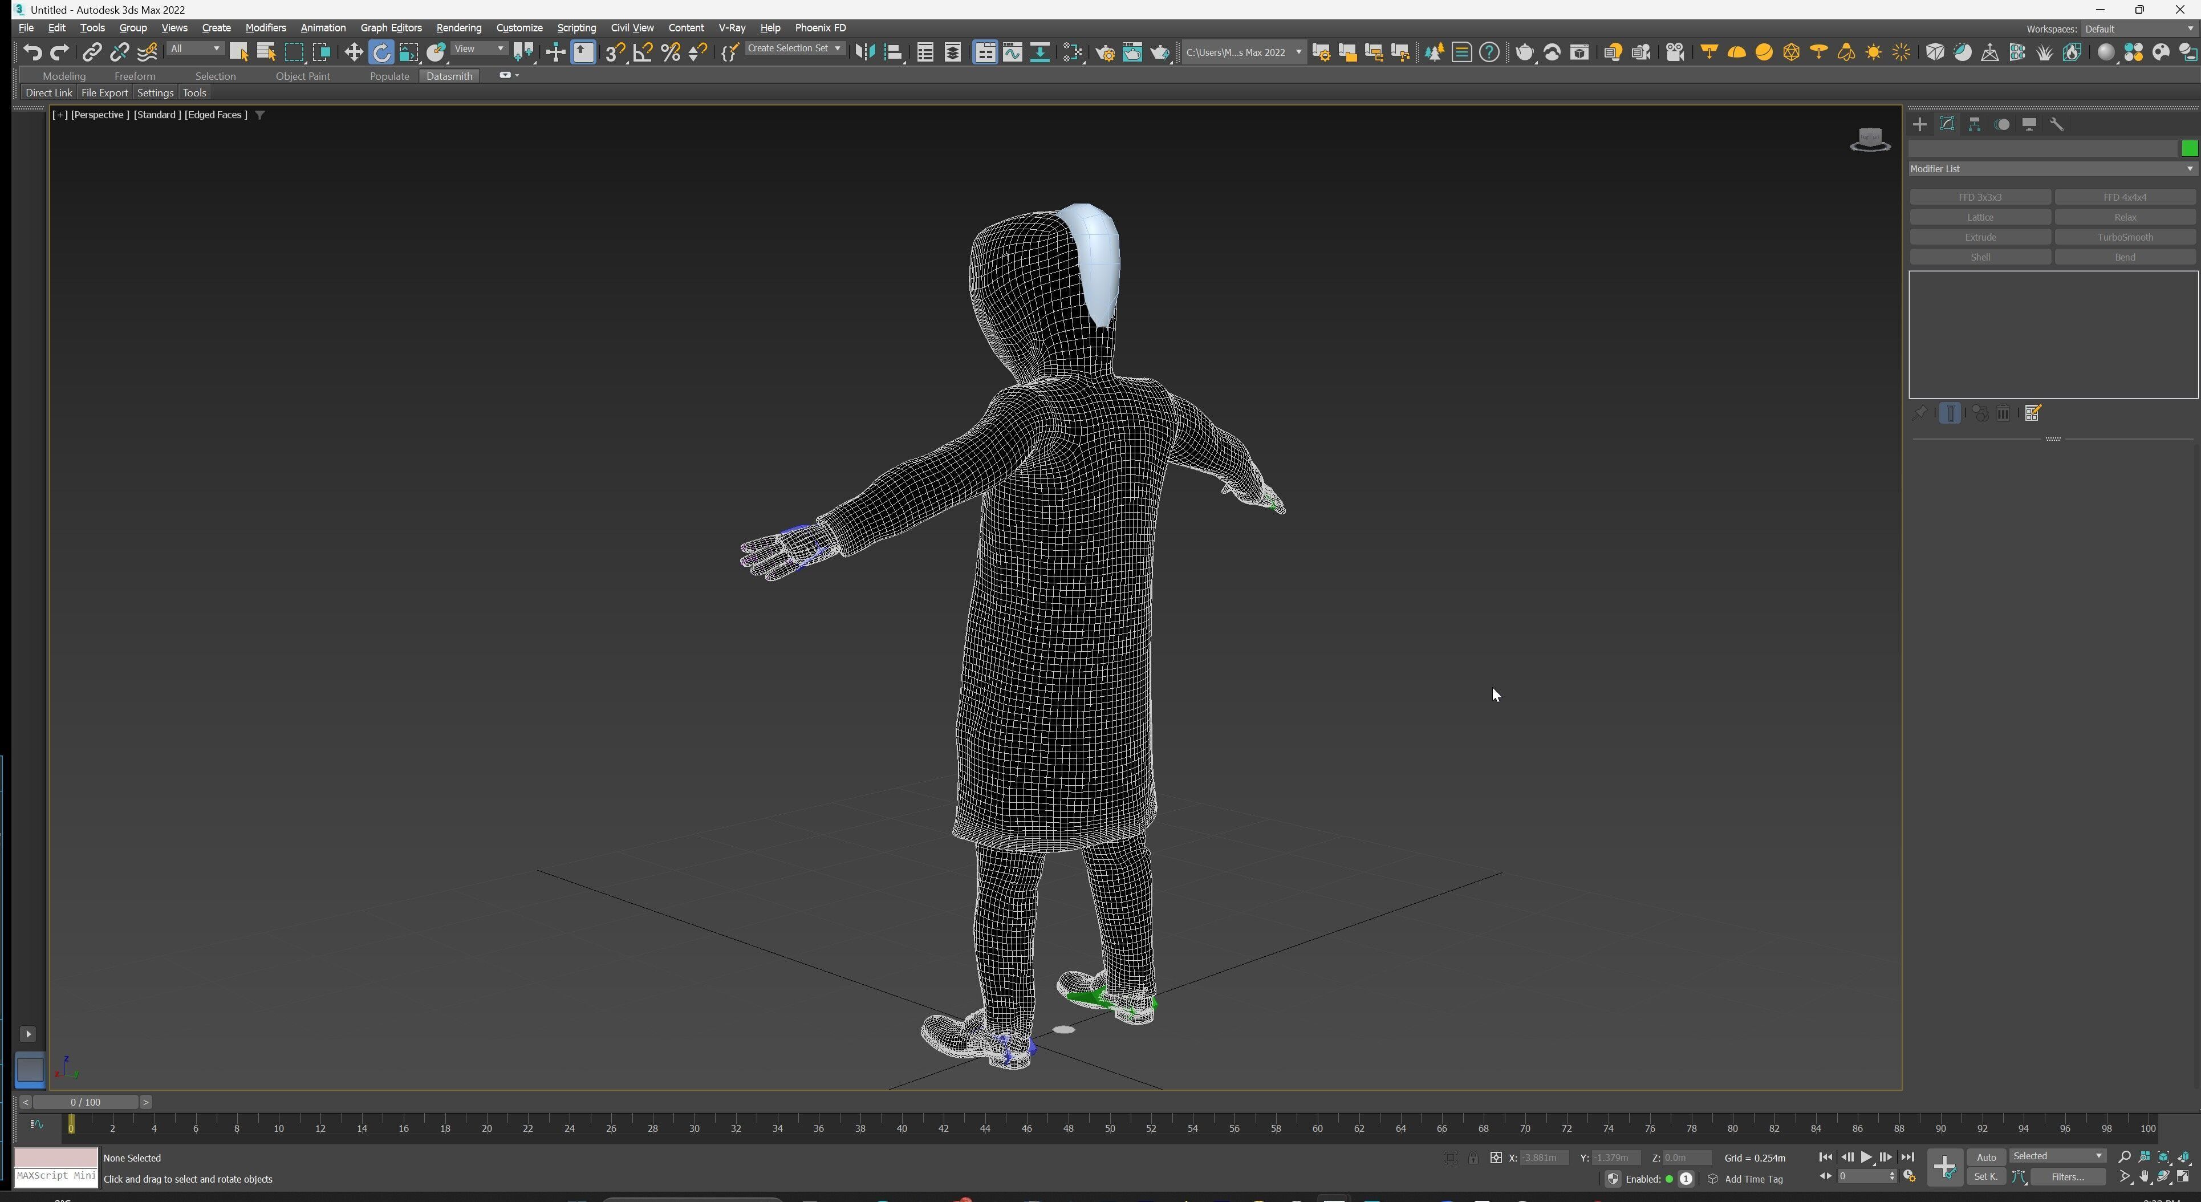2201x1202 pixels.
Task: Select the Move tool in main toolbar
Action: 354,53
